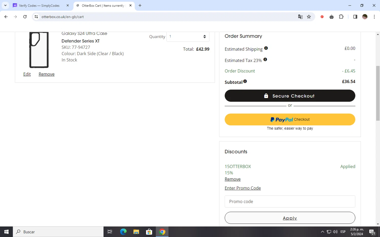Click the address bar URL
380x237 pixels.
coord(63,17)
